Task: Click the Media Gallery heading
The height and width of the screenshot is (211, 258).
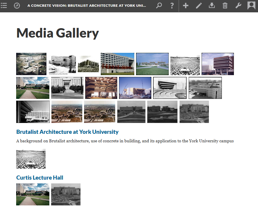Action: coord(58,33)
